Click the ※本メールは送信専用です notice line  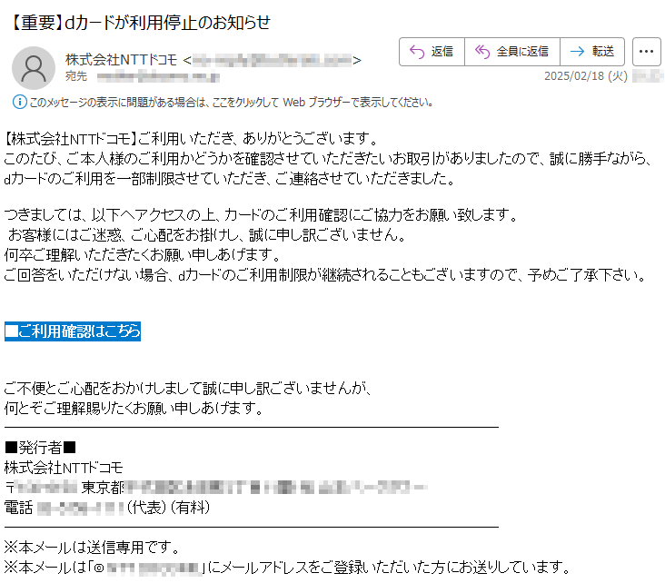[93, 548]
